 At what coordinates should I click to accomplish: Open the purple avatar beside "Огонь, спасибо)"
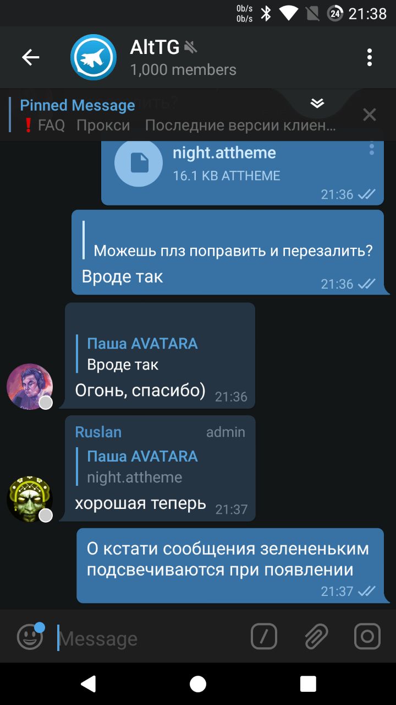pyautogui.click(x=30, y=386)
